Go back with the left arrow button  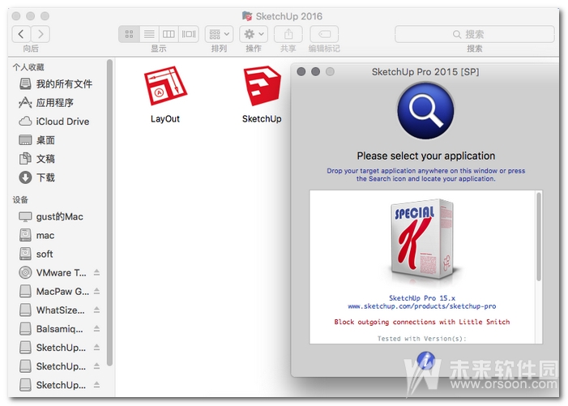pyautogui.click(x=21, y=34)
